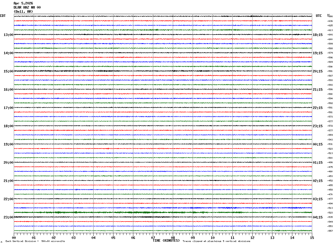Click the DC offset value -535
This screenshot has width=334, height=245.
click(x=330, y=217)
